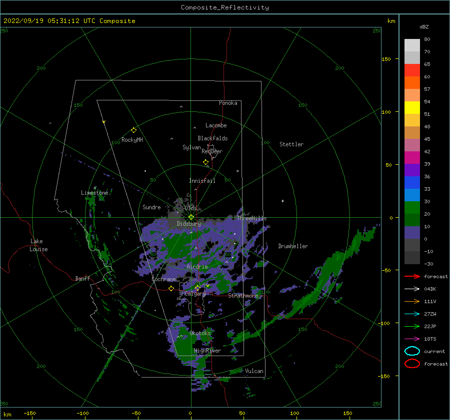Click the RedDeer city label
Screen dimensions: 450x420
tap(212, 151)
